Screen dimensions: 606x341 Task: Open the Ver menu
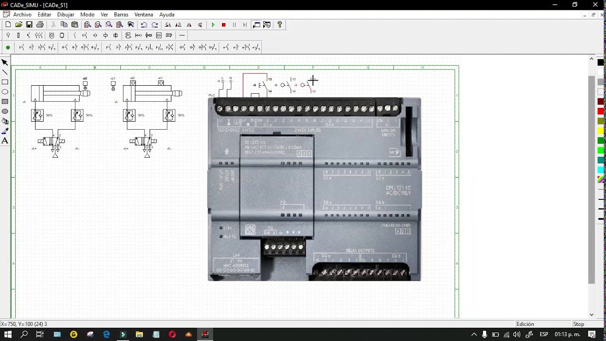click(104, 15)
